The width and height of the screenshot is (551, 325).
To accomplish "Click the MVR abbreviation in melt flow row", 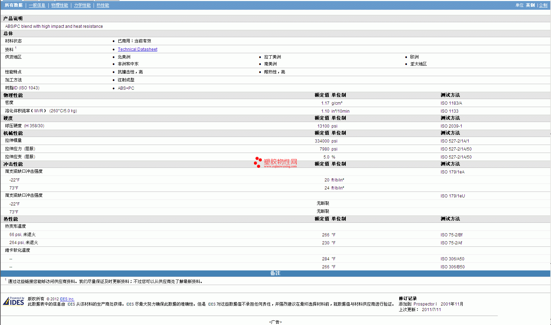I will click(x=39, y=111).
